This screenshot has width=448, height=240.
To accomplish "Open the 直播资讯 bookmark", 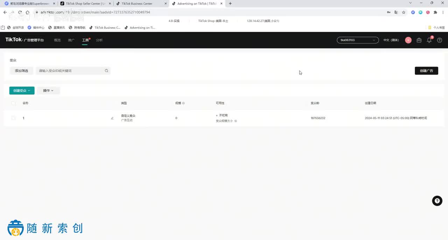I will click(56, 28).
